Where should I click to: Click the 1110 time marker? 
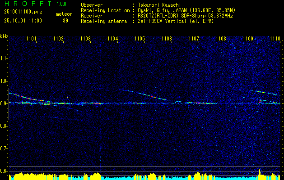pyautogui.click(x=275, y=38)
